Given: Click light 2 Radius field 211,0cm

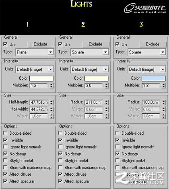Looking at the screenshot, I should (94, 103).
